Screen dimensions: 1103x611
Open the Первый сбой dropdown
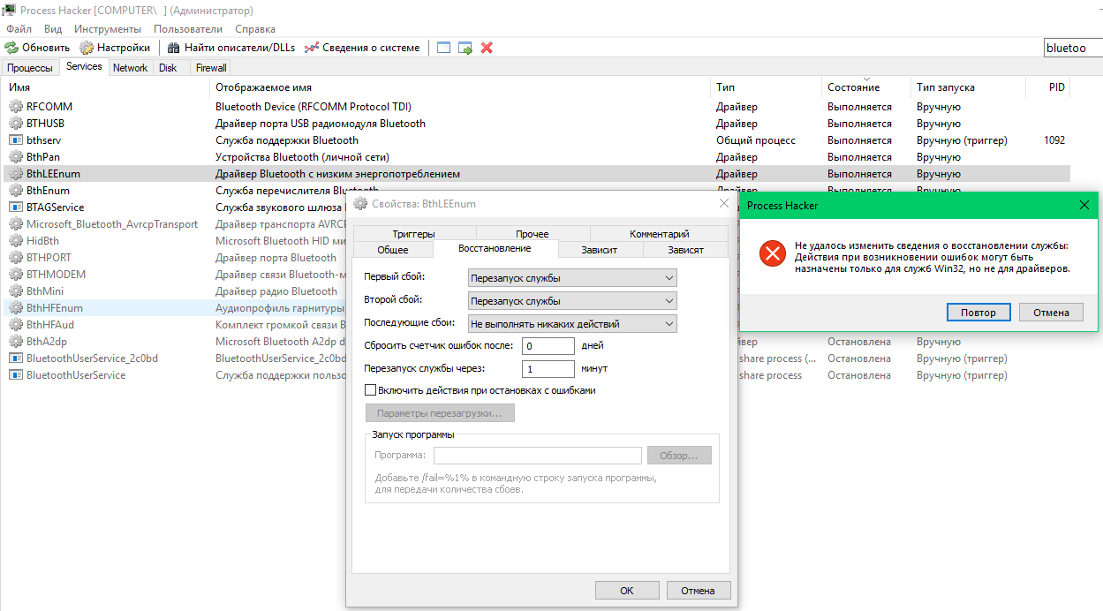(x=572, y=278)
